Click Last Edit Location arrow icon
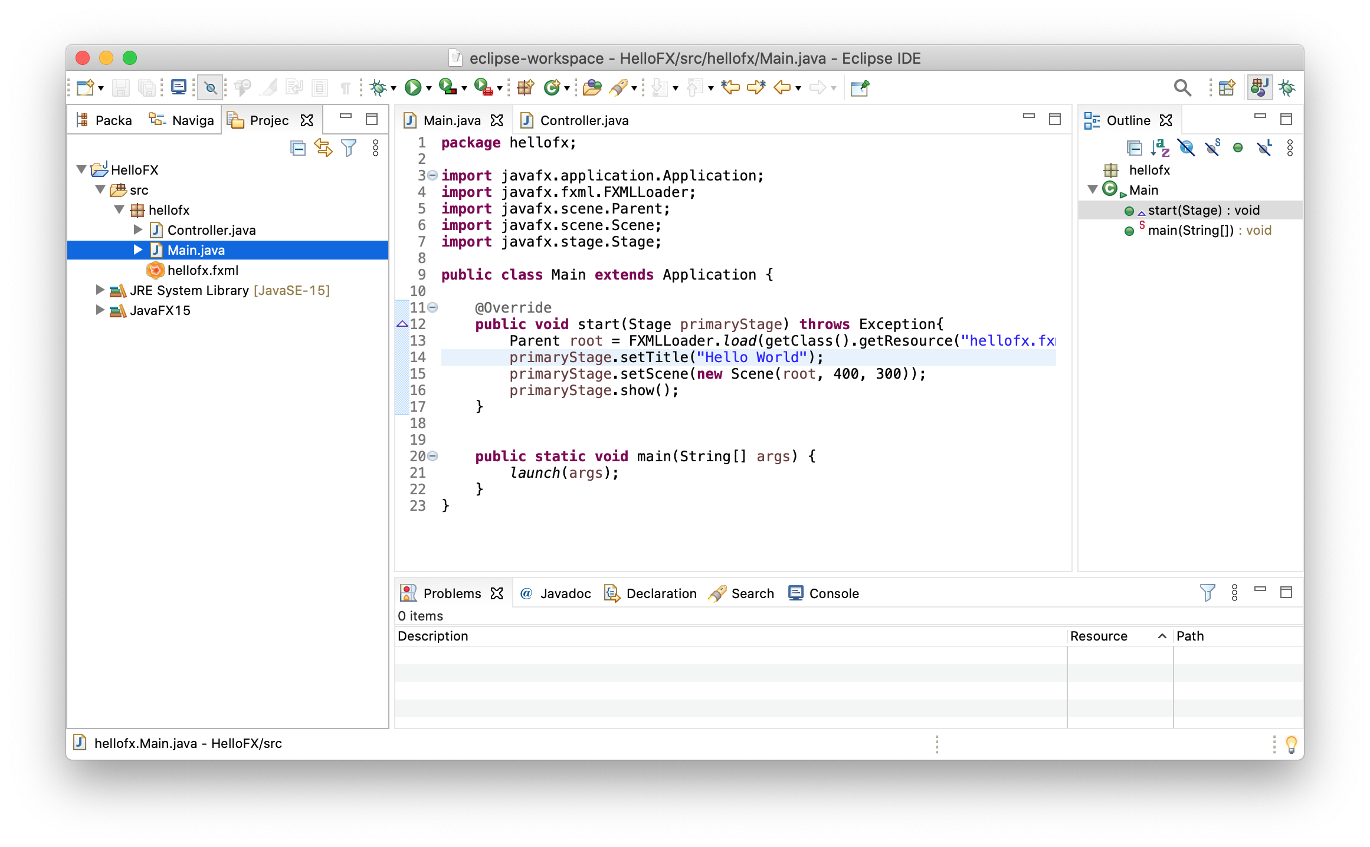The height and width of the screenshot is (847, 1370). 730,88
